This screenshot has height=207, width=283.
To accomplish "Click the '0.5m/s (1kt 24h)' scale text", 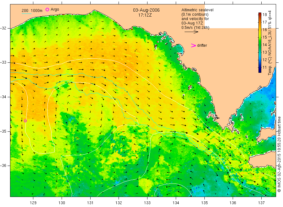I will [x=195, y=28].
